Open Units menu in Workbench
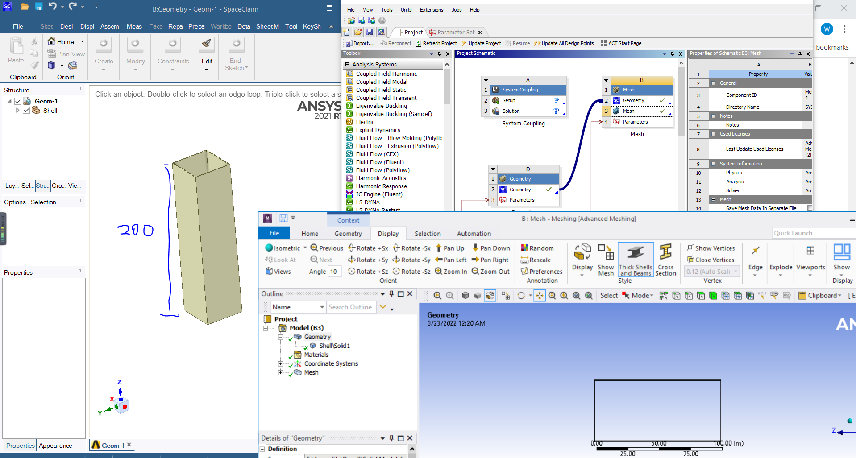This screenshot has width=856, height=458. click(x=406, y=10)
